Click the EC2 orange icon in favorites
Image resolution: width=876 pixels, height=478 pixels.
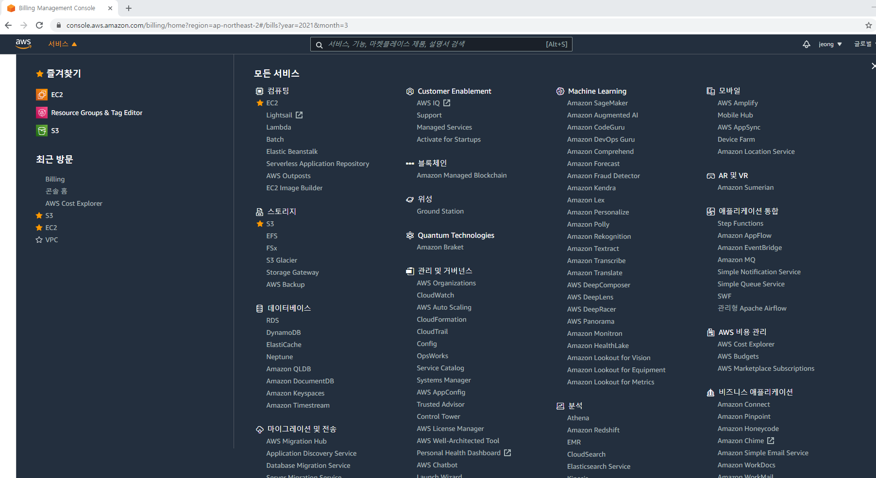(42, 95)
